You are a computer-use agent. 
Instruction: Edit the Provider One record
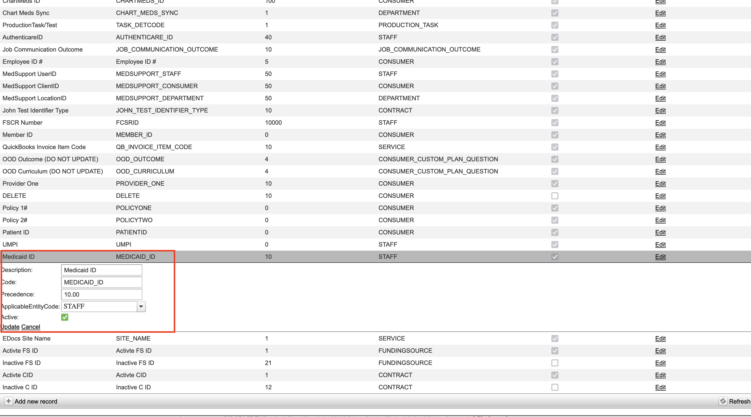pyautogui.click(x=660, y=184)
